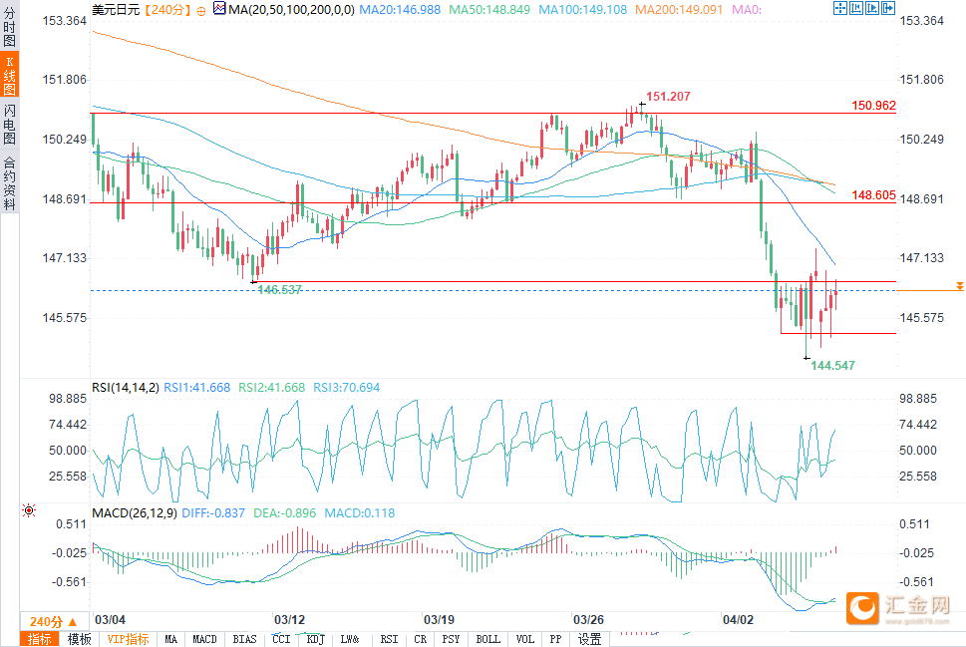
Task: Select the 指标 bottom tab
Action: coord(40,639)
